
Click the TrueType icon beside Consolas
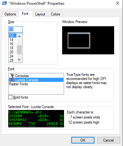(12, 76)
